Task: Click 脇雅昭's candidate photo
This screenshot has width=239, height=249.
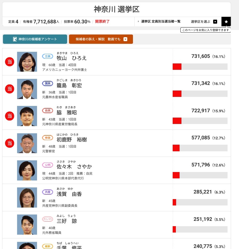Action: tap(27, 116)
